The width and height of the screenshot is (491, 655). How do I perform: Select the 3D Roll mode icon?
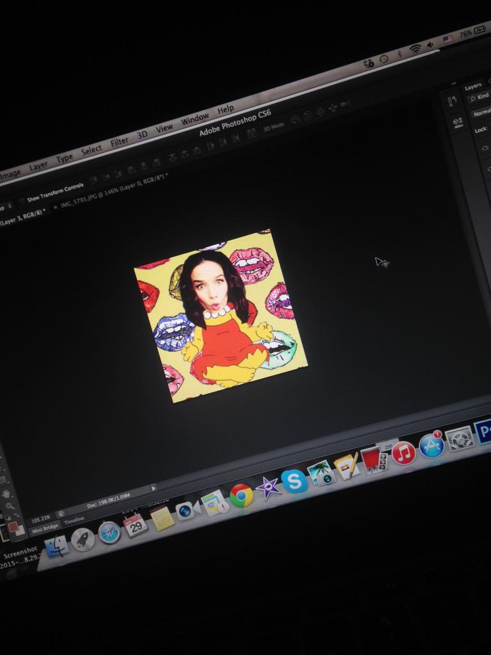point(308,115)
